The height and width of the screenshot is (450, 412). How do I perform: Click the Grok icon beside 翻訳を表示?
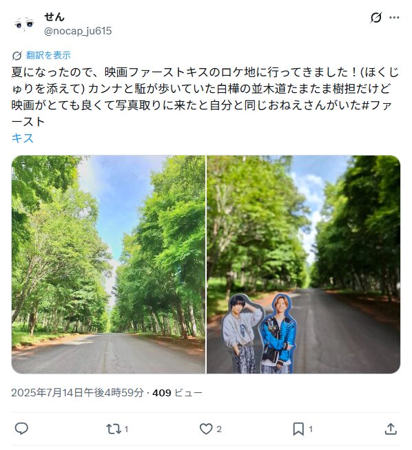17,55
